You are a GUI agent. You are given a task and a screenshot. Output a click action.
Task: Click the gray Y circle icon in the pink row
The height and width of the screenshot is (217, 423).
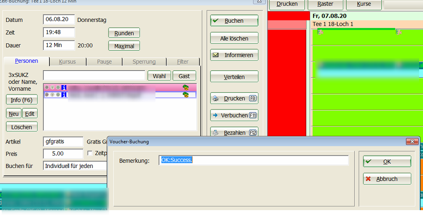tap(52, 88)
